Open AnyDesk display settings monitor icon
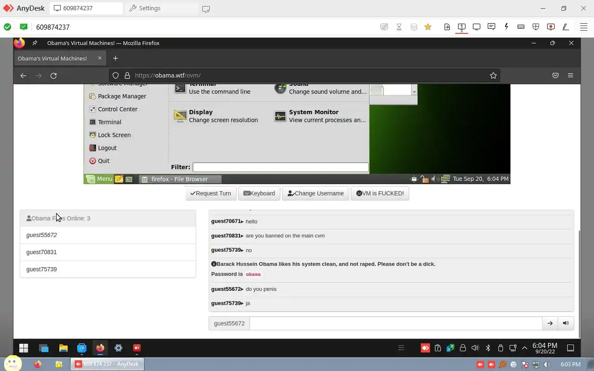594x371 pixels. click(x=477, y=27)
